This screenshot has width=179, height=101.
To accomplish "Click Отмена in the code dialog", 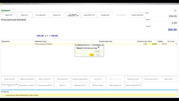I will tap(98, 55).
